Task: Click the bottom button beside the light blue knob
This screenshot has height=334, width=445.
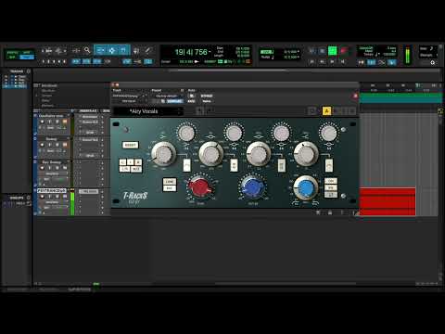Action: (331, 195)
